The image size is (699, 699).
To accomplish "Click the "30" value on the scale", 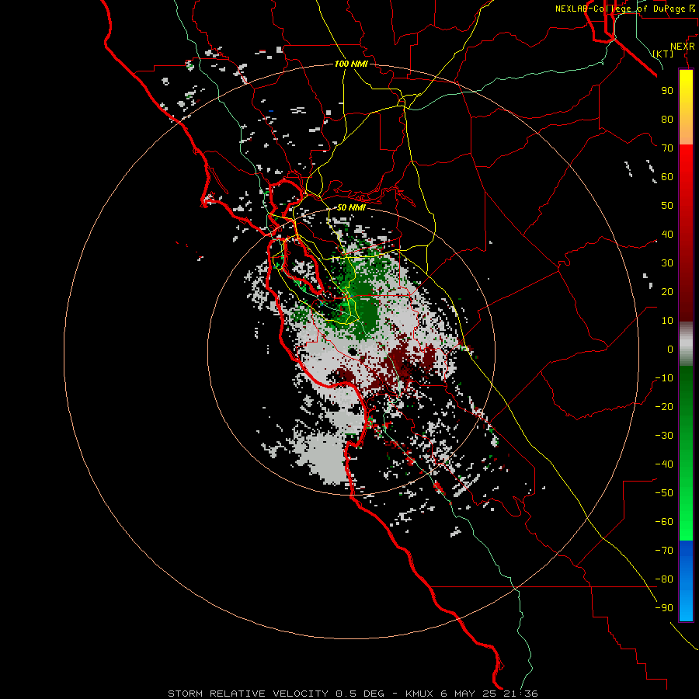I will (667, 263).
